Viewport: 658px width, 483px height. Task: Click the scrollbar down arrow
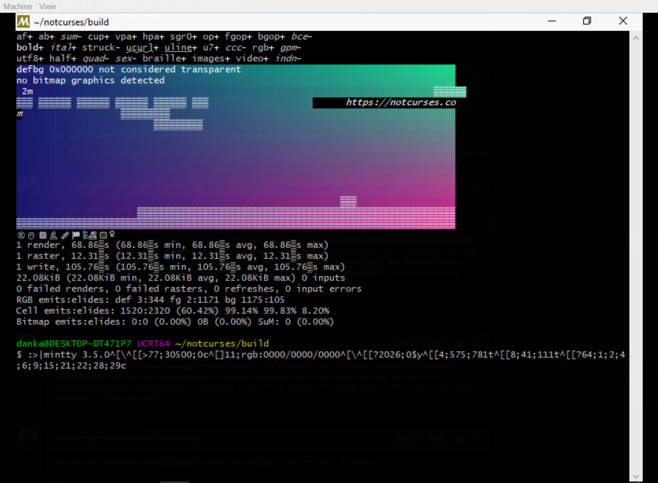coord(636,477)
